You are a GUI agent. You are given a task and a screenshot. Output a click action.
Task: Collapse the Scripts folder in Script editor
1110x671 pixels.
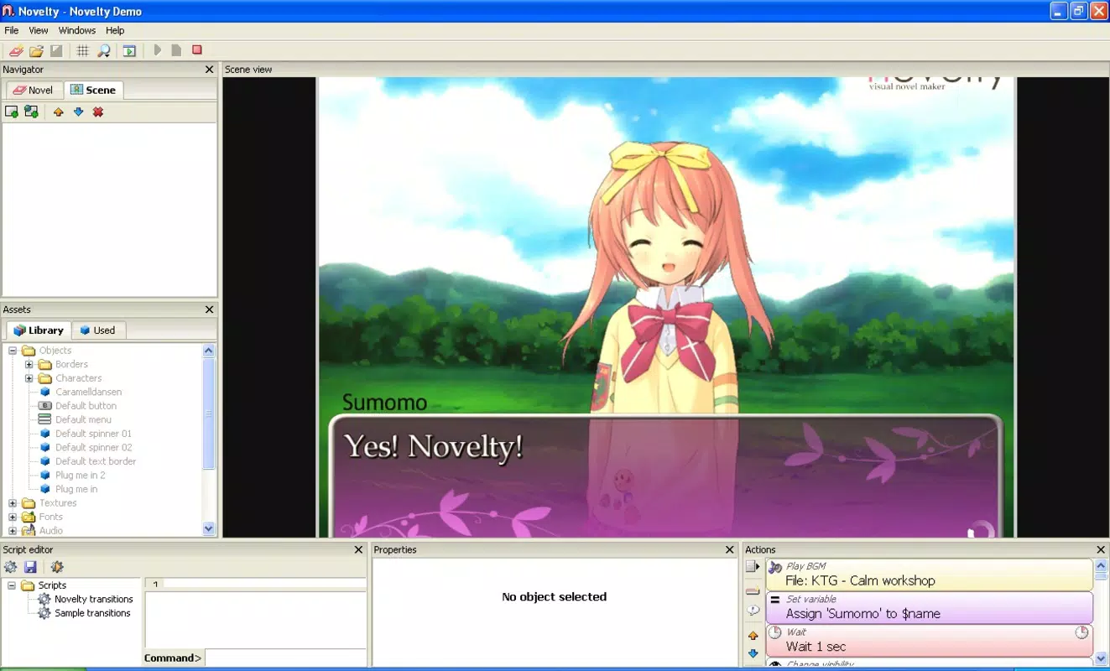point(12,585)
